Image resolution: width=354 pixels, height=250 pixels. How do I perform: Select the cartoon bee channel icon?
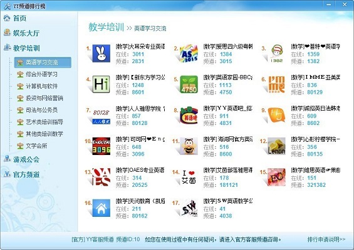click(189, 146)
